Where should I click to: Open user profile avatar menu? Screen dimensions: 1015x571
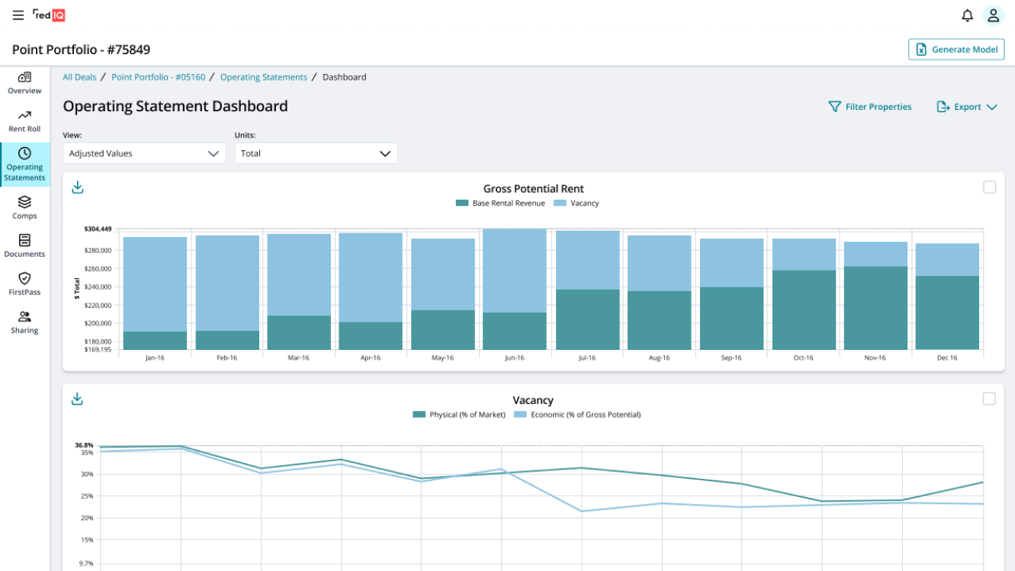993,15
